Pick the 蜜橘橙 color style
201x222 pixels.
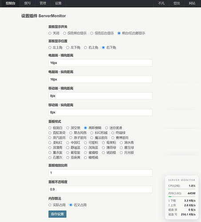(85, 153)
